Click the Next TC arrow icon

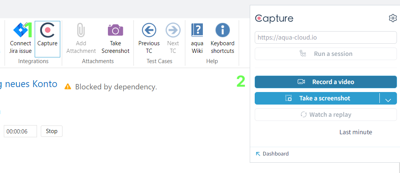tap(173, 30)
